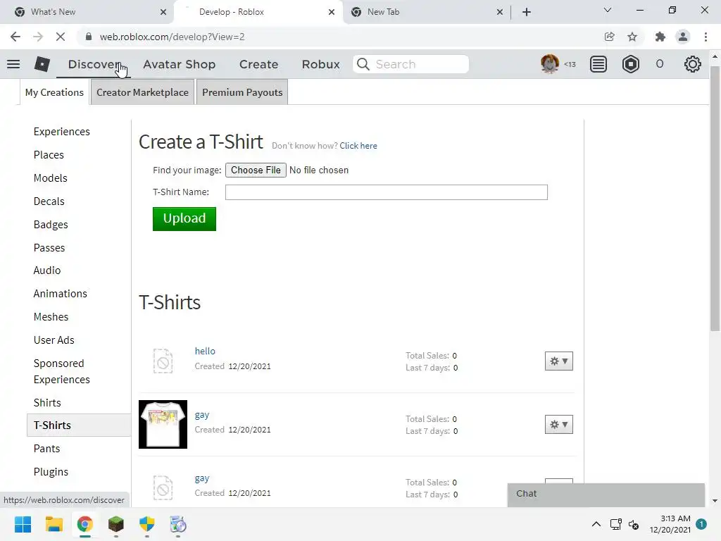
Task: Click the address bar URL
Action: [x=172, y=37]
